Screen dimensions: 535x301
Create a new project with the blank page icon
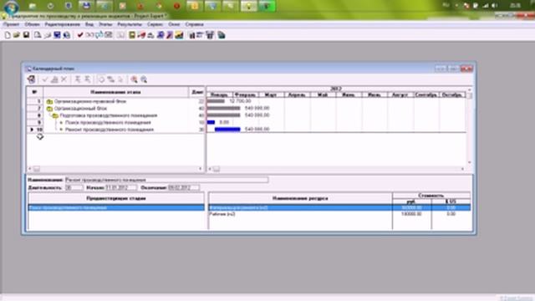pyautogui.click(x=8, y=35)
